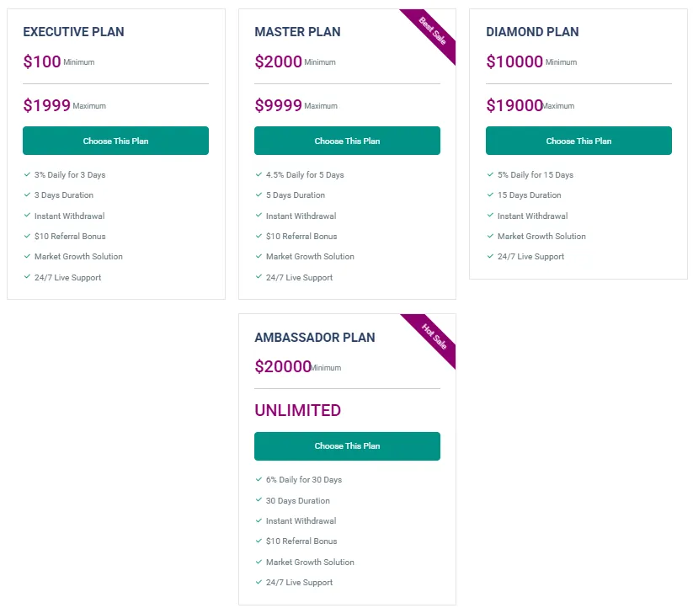Click Choose This Plan under Executive Plan
This screenshot has width=693, height=608.
tap(115, 141)
